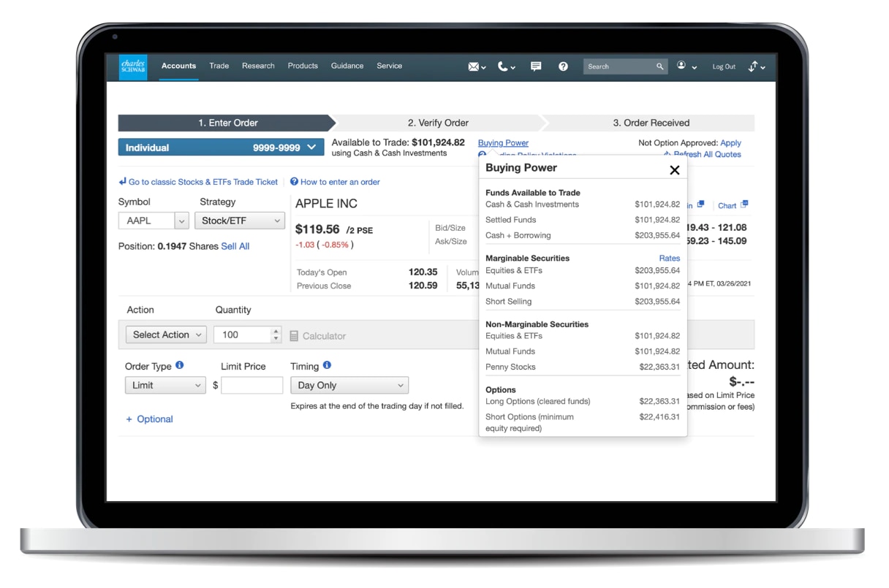
Task: Click the Charles Schwab logo
Action: (133, 66)
